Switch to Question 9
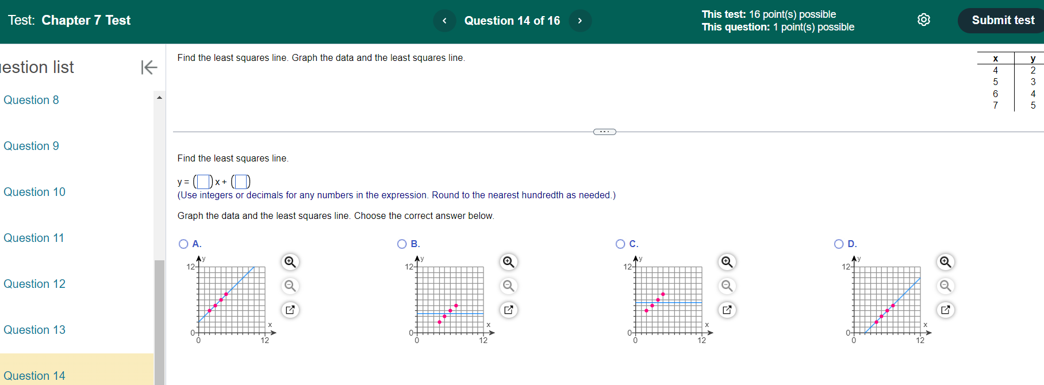This screenshot has height=385, width=1044. [31, 146]
